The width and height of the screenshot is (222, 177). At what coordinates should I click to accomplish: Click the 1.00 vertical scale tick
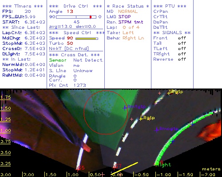5,131
